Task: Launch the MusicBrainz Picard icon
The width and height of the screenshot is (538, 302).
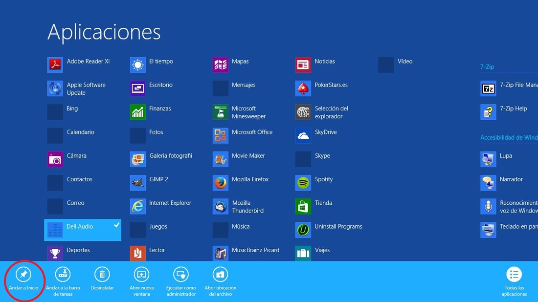Action: [220, 253]
